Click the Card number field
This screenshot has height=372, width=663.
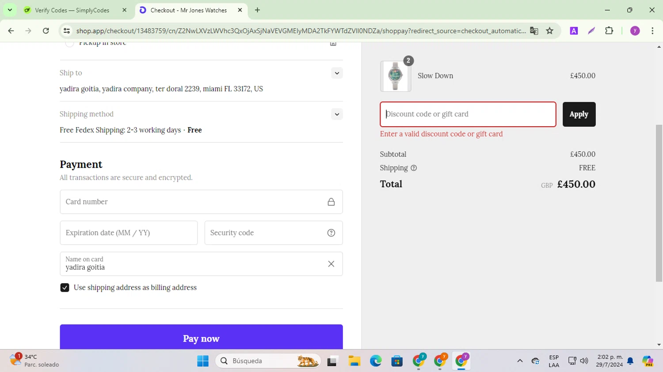point(201,202)
